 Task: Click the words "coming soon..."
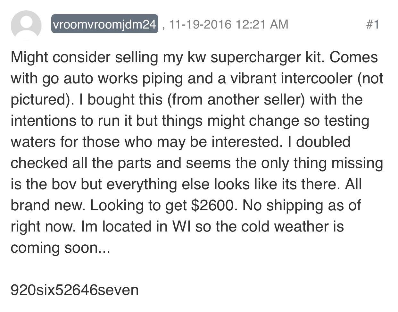[60, 248]
